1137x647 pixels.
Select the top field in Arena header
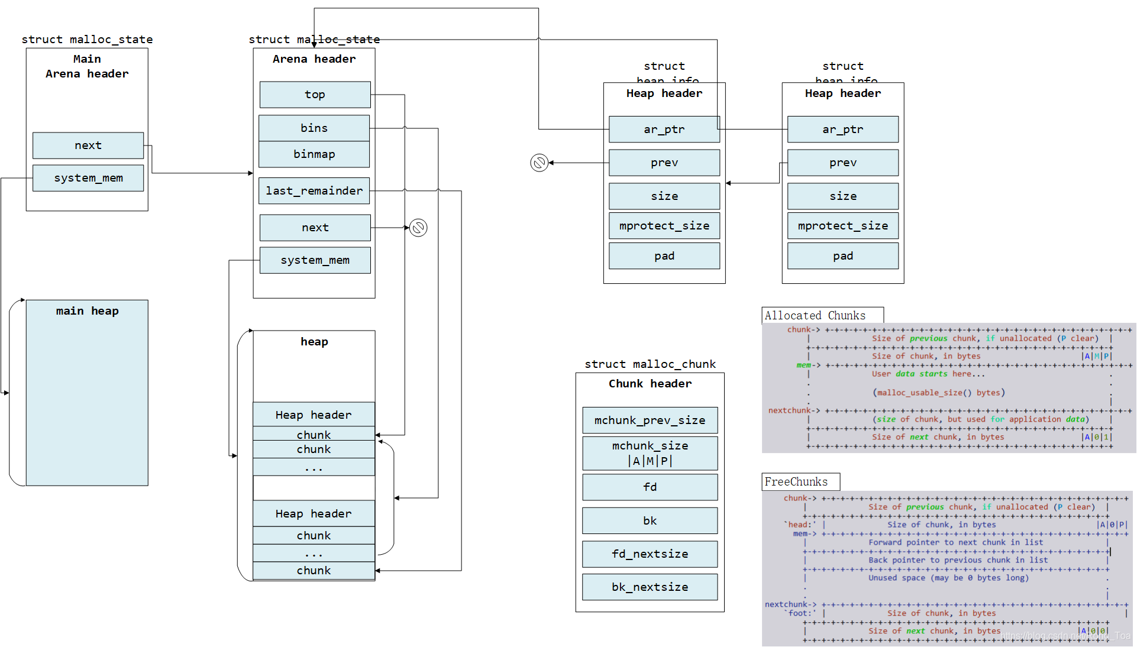[315, 95]
